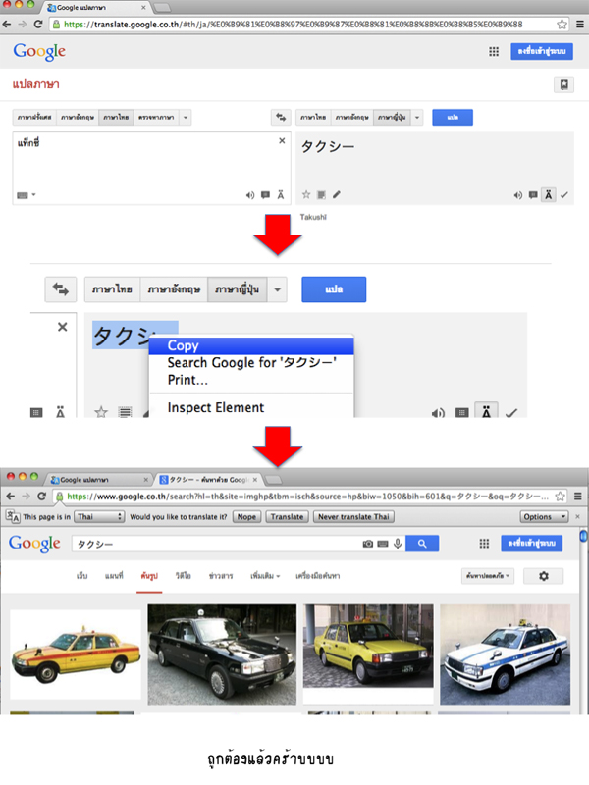The width and height of the screenshot is (589, 785).
Task: Select the large ภาษาอังกฤษ tab in the zoomed panel
Action: [x=174, y=289]
